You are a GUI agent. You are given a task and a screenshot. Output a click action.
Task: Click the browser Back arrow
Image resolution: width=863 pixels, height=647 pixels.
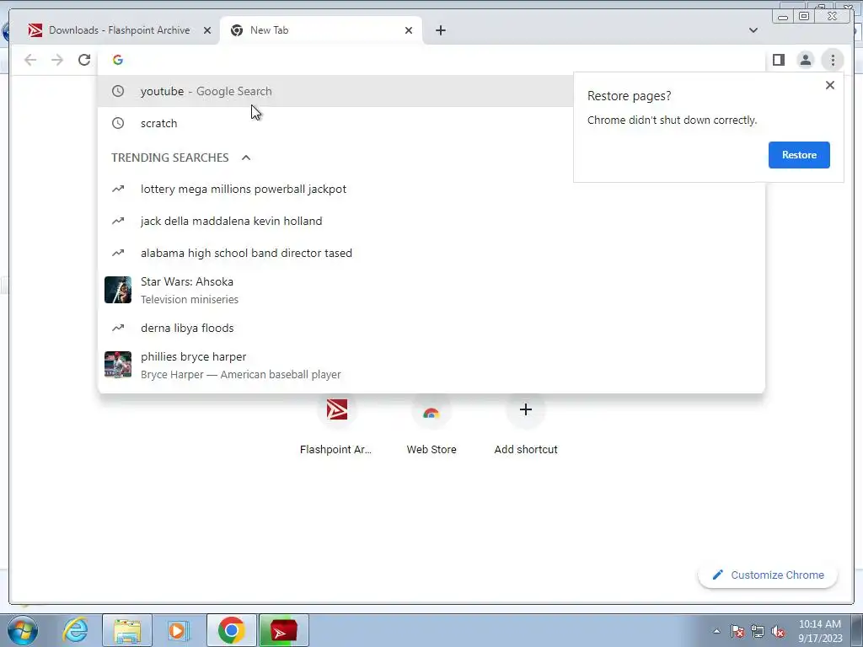pyautogui.click(x=30, y=60)
